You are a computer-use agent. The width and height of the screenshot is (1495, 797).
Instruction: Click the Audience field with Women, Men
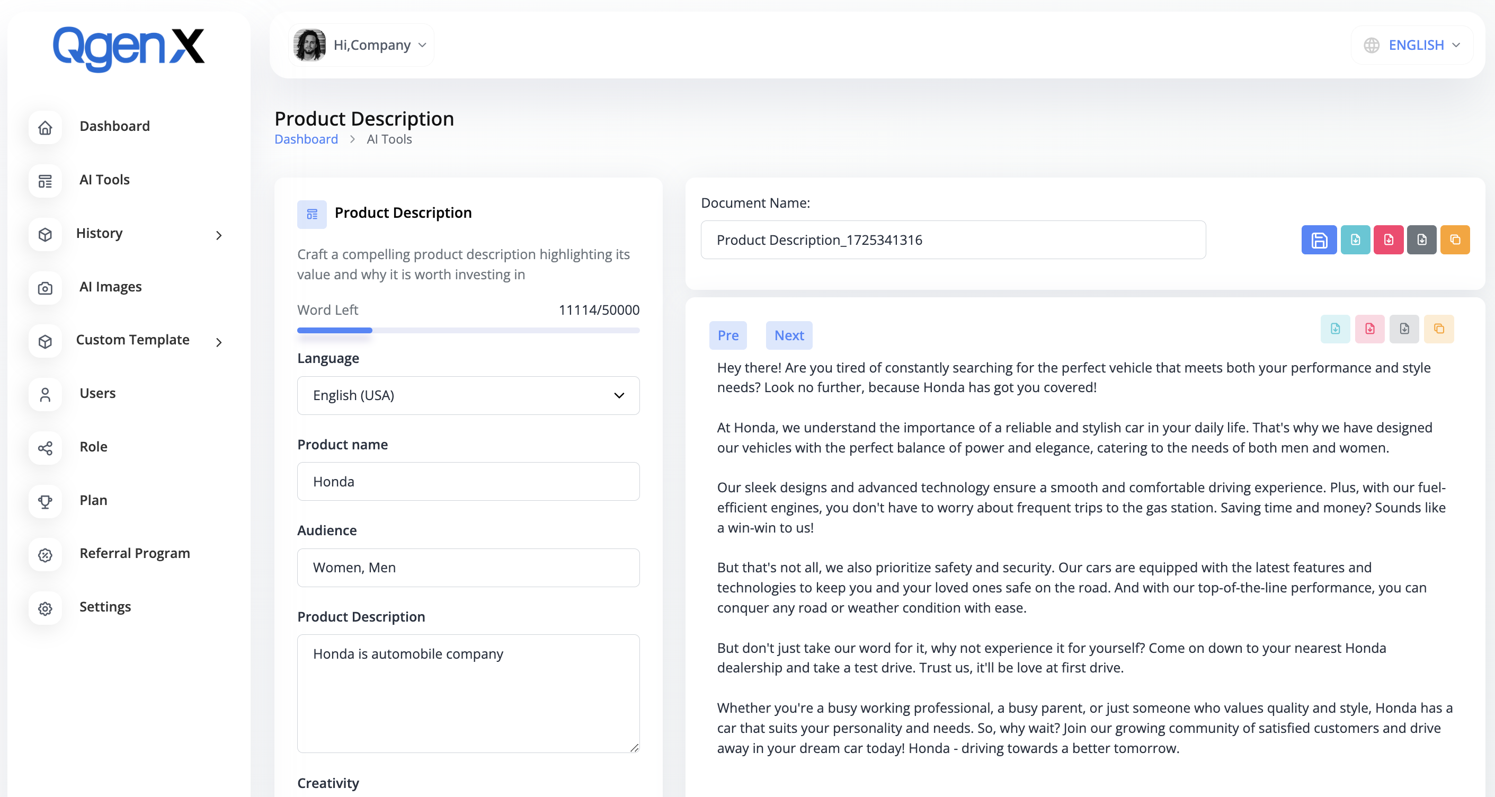[x=468, y=567]
